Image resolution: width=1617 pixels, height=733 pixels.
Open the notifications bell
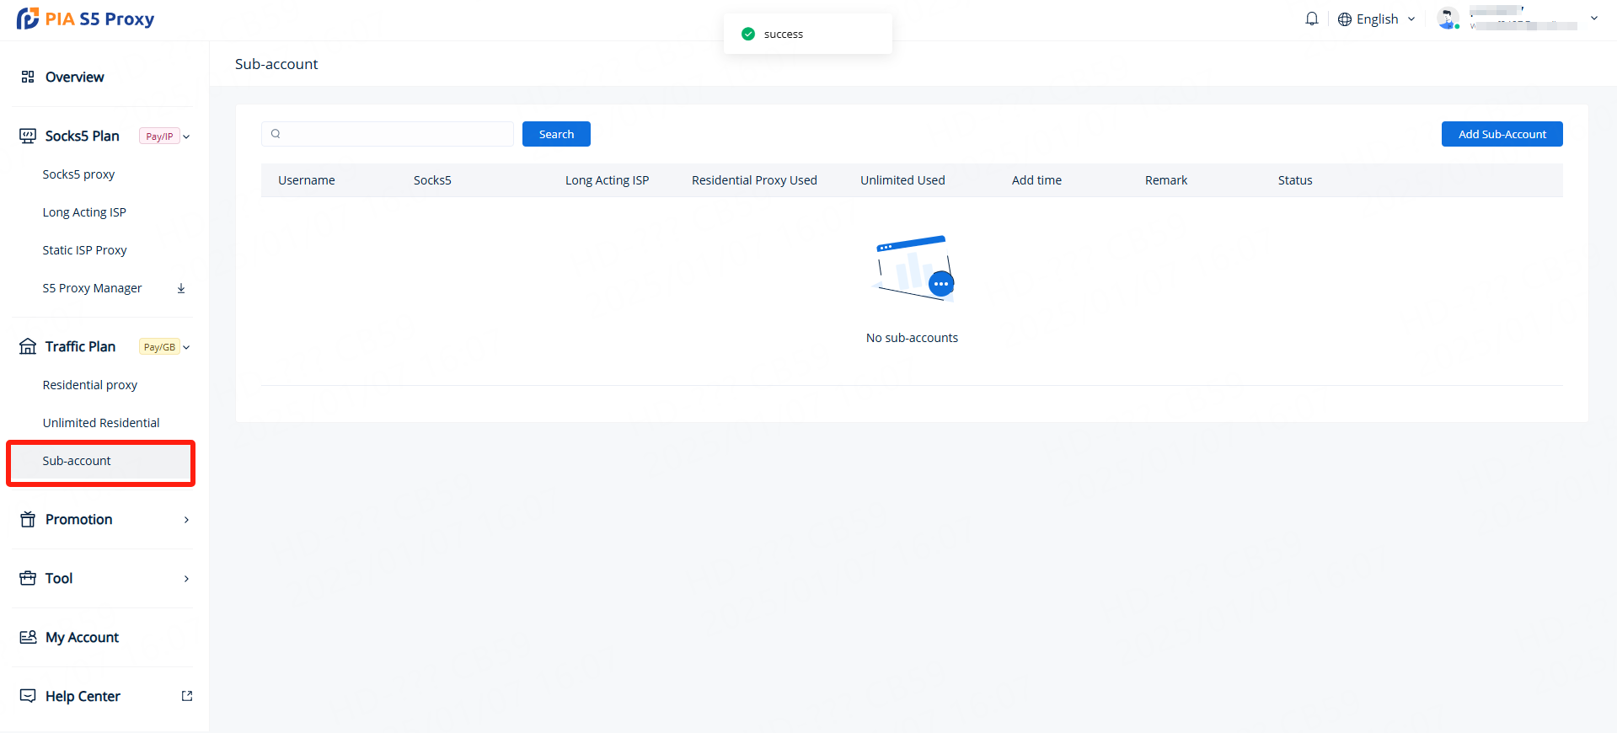1311,19
